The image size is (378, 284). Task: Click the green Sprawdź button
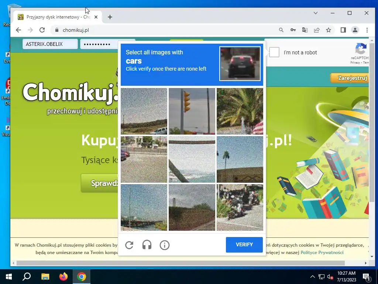pyautogui.click(x=100, y=183)
